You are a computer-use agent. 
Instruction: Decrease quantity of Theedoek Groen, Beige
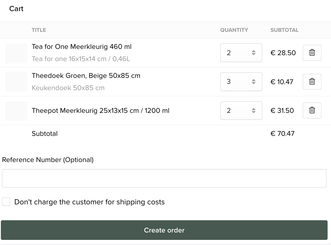pyautogui.click(x=254, y=83)
